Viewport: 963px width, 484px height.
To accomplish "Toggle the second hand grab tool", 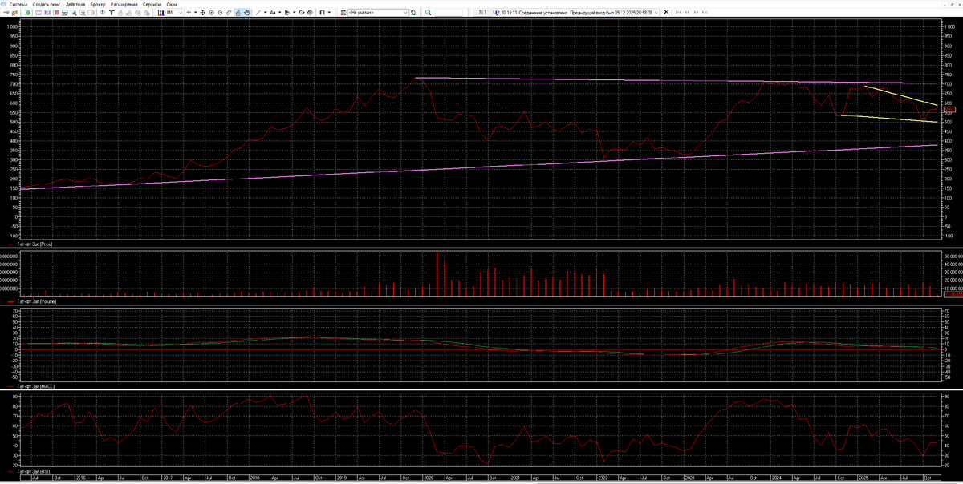I will click(246, 13).
